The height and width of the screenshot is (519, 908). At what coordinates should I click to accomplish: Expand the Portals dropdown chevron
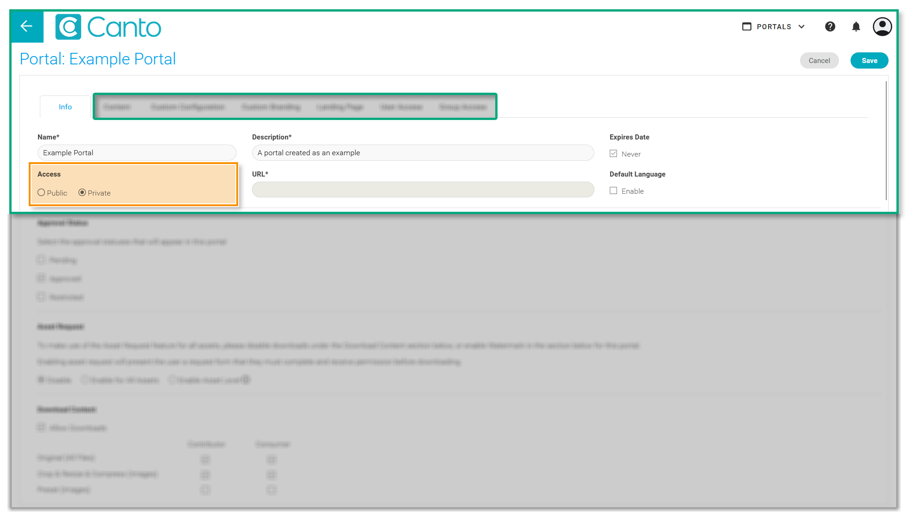click(x=801, y=27)
